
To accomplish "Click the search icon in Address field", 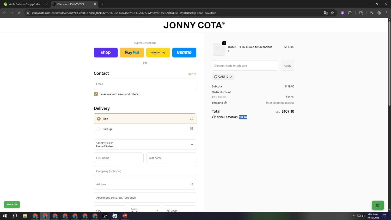I will tap(192, 184).
